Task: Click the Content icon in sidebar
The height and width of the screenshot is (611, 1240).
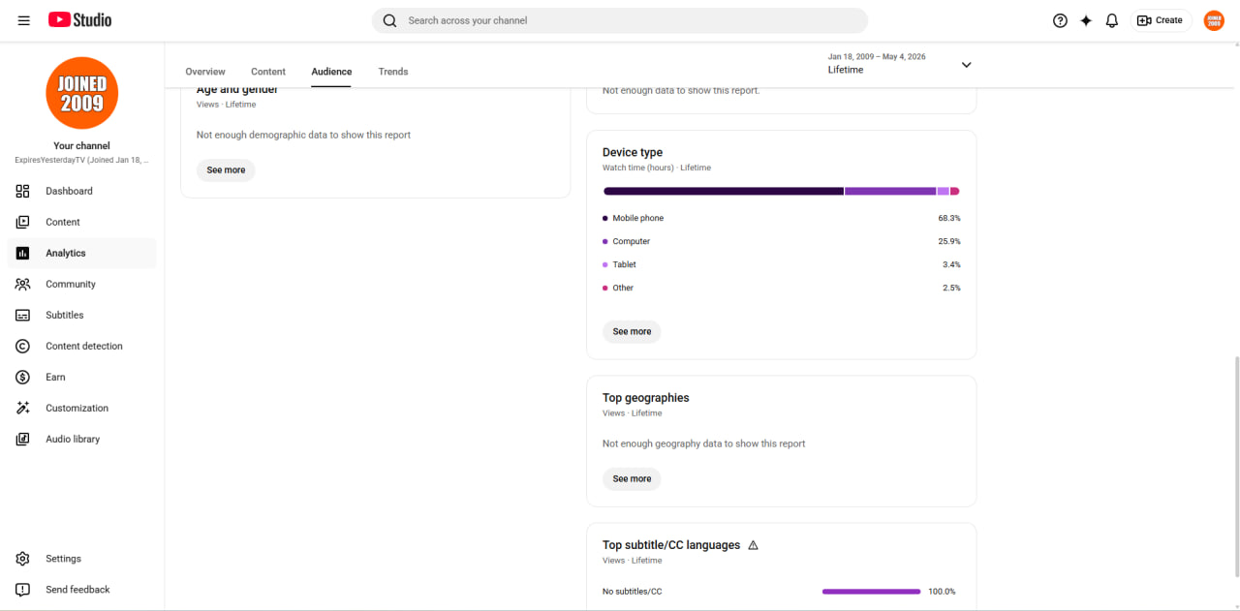Action: click(x=23, y=222)
